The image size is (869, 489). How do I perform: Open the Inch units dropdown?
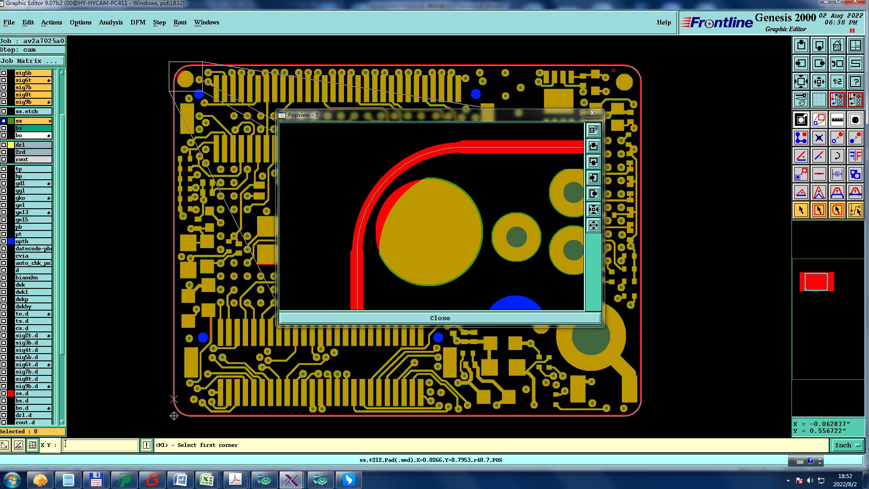pyautogui.click(x=847, y=445)
